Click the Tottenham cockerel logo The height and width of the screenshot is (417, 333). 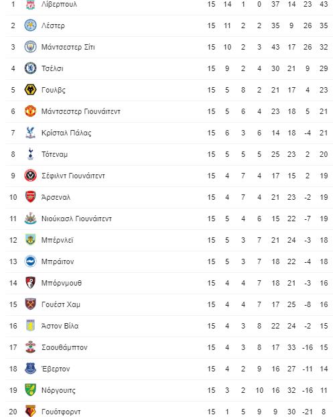point(30,154)
